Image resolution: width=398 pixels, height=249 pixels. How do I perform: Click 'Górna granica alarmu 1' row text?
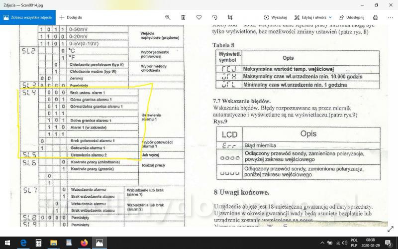point(91,99)
